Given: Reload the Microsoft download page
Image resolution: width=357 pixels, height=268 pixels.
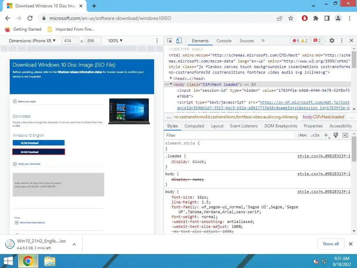Looking at the screenshot, I should 30,18.
